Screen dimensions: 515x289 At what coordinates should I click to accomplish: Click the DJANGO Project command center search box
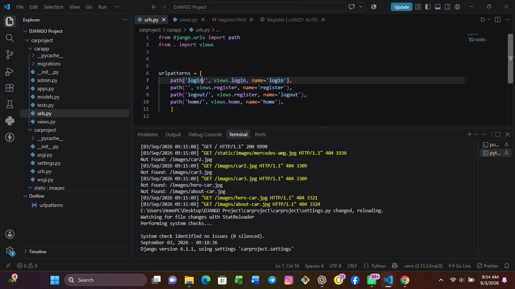coord(257,7)
